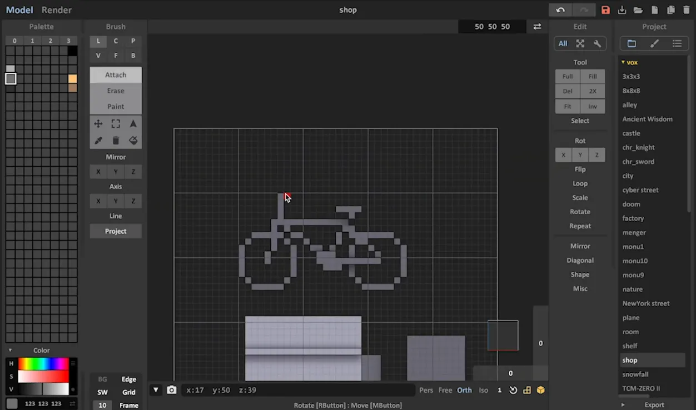The image size is (696, 410).
Task: Collapse the Color section triangle
Action: coord(10,351)
